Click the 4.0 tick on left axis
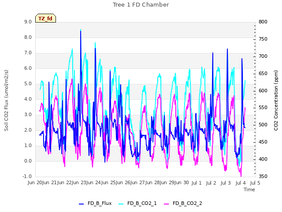Viewport: 282px width, 212px height. [x=28, y=99]
